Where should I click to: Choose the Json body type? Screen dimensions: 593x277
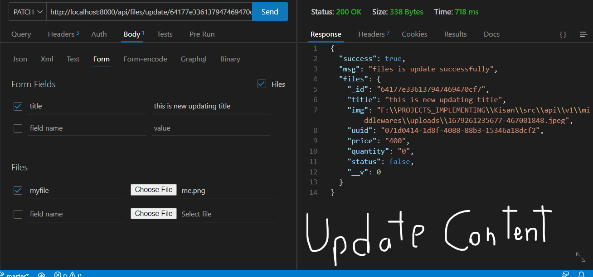(x=20, y=59)
